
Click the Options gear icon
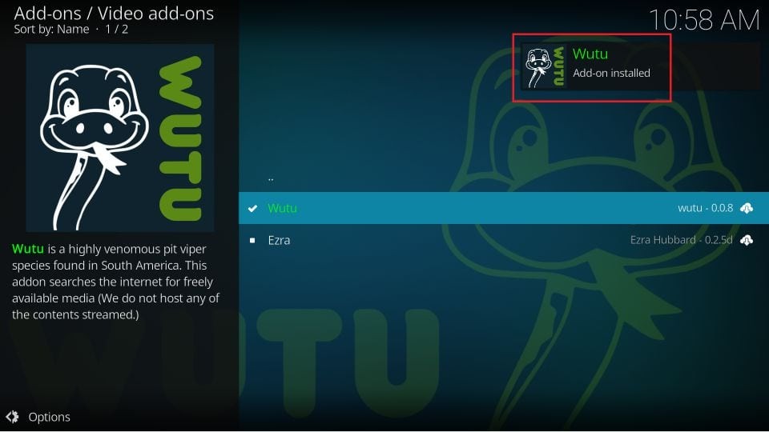tap(12, 417)
